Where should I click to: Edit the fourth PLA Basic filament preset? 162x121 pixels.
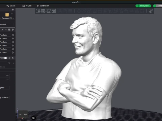coord(13,45)
